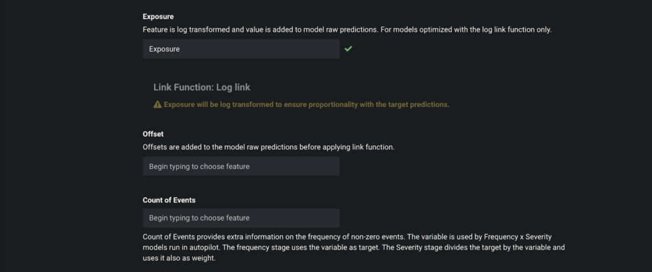Select the Offset feature input box
This screenshot has width=652, height=272.
click(x=241, y=166)
